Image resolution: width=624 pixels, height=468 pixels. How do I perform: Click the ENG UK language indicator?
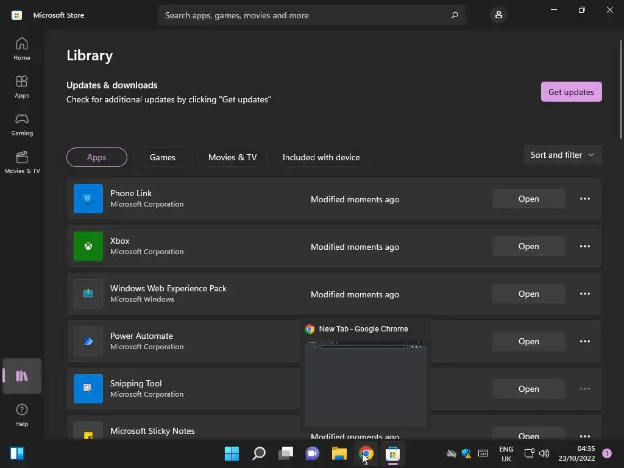click(x=506, y=453)
